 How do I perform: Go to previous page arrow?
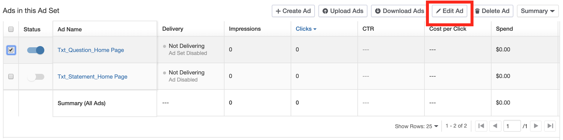click(x=495, y=126)
